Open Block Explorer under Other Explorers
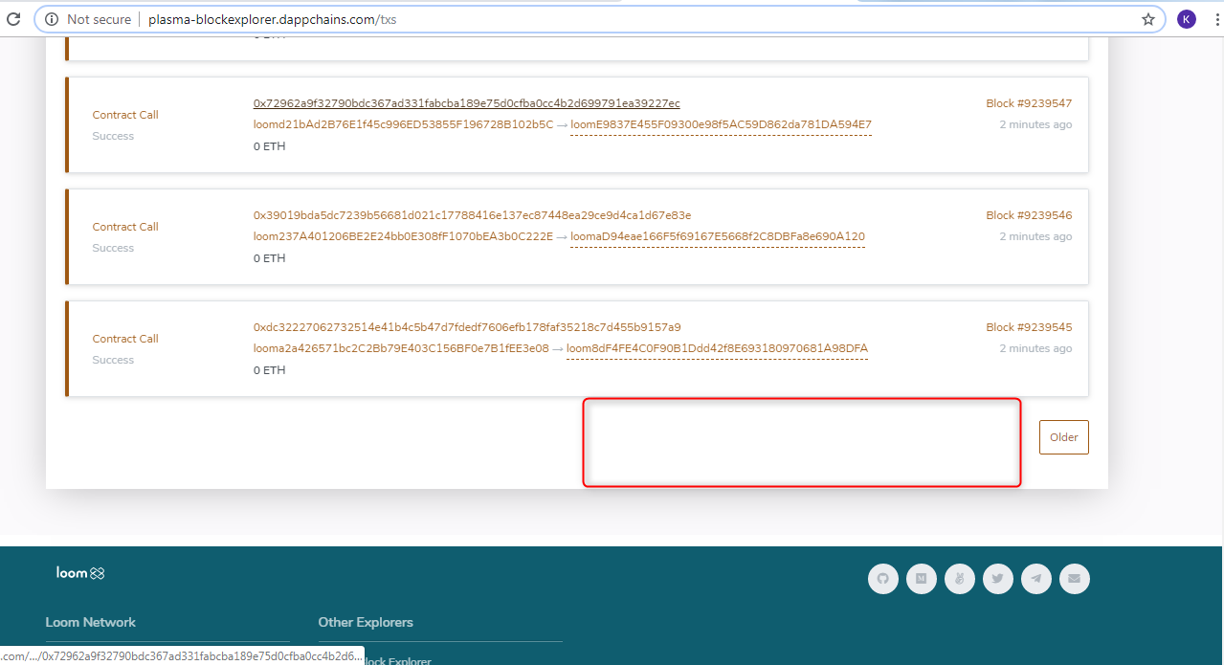This screenshot has height=665, width=1224. (x=394, y=660)
